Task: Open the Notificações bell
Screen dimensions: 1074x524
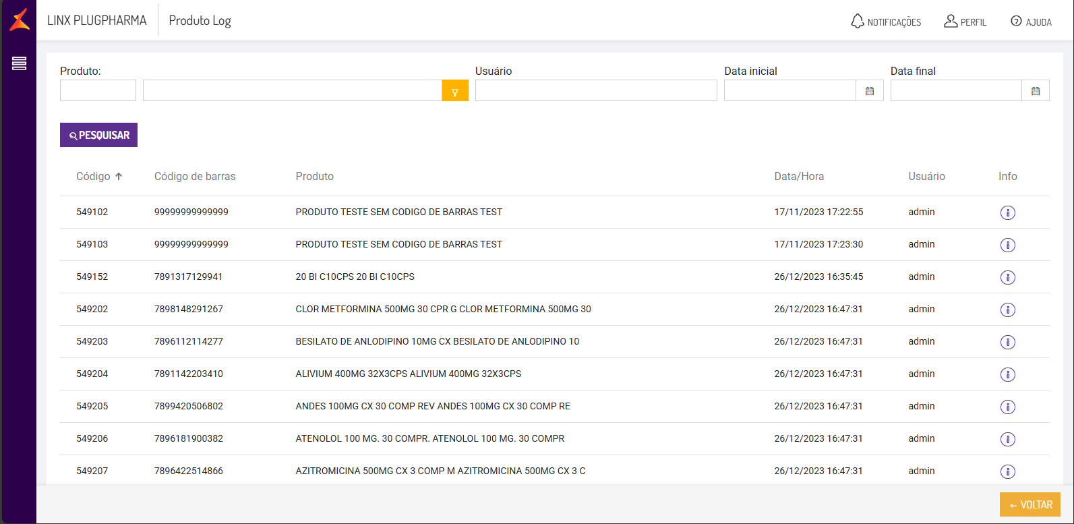Action: (886, 22)
